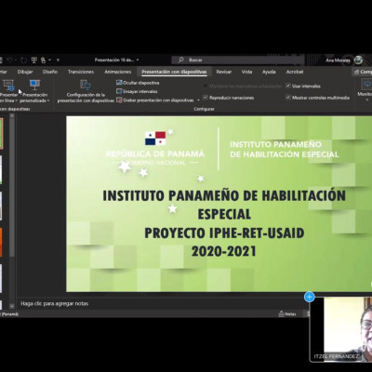The height and width of the screenshot is (372, 372).
Task: Switch to the Transiciones tab
Action: pyautogui.click(x=81, y=72)
